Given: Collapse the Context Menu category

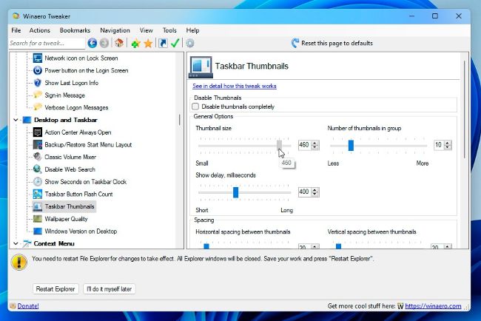Looking at the screenshot, I should coord(16,243).
